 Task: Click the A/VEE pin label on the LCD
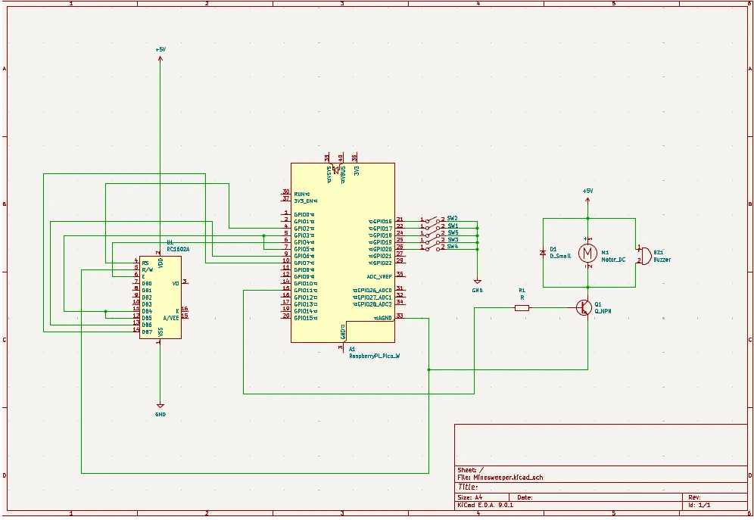(171, 318)
